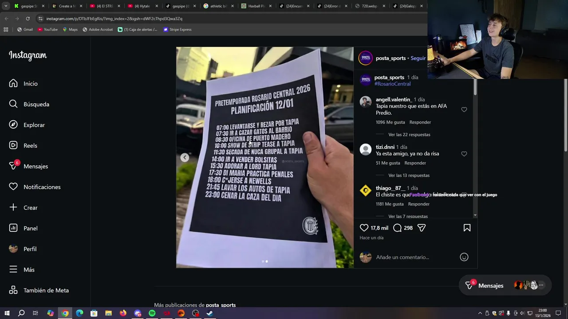Open the Stripe Express bookmark
Image resolution: width=568 pixels, height=319 pixels.
177,29
